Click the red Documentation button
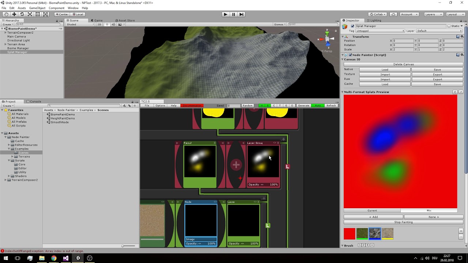This screenshot has height=263, width=468. (x=192, y=106)
